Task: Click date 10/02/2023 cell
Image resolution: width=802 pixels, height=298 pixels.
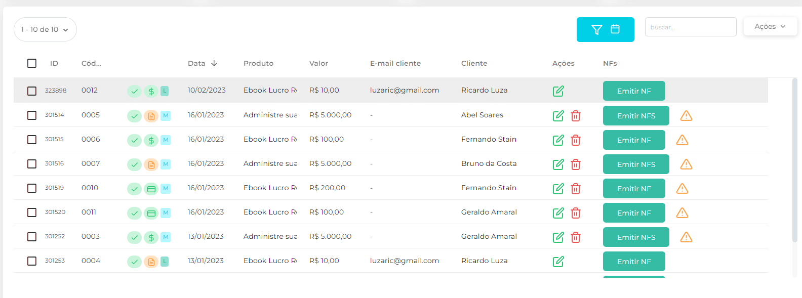Action: click(207, 90)
